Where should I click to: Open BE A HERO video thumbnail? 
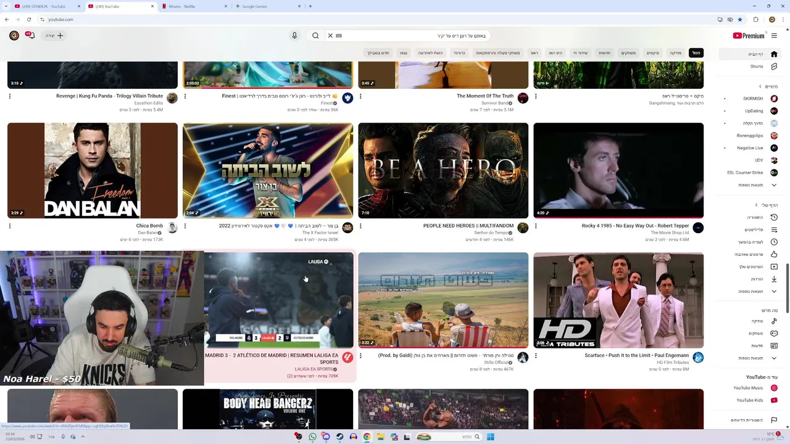click(443, 170)
